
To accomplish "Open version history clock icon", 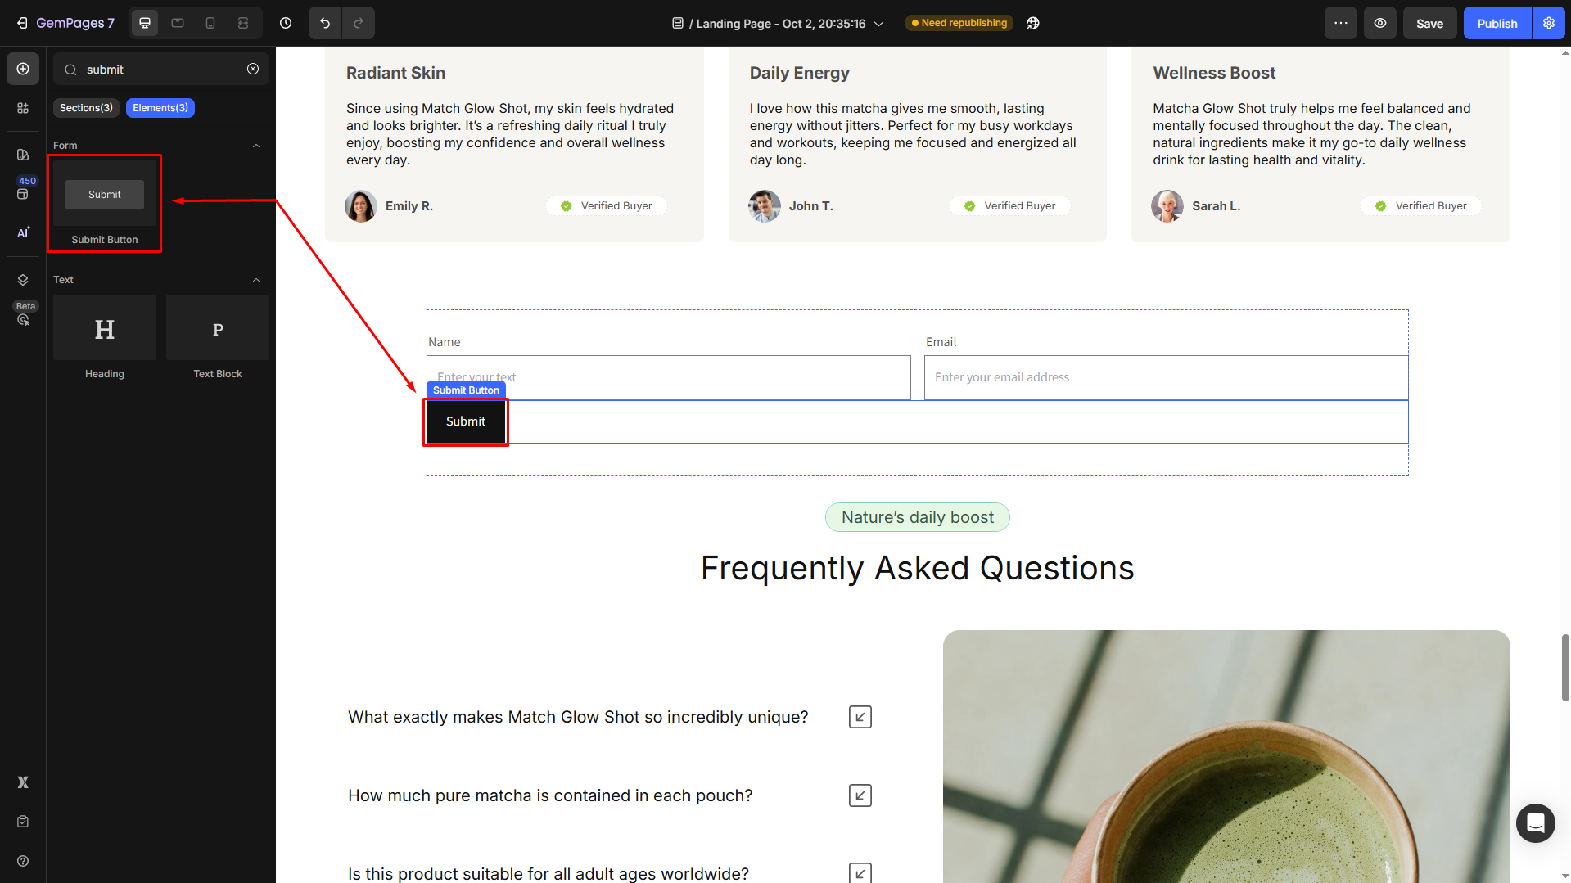I will [x=286, y=23].
